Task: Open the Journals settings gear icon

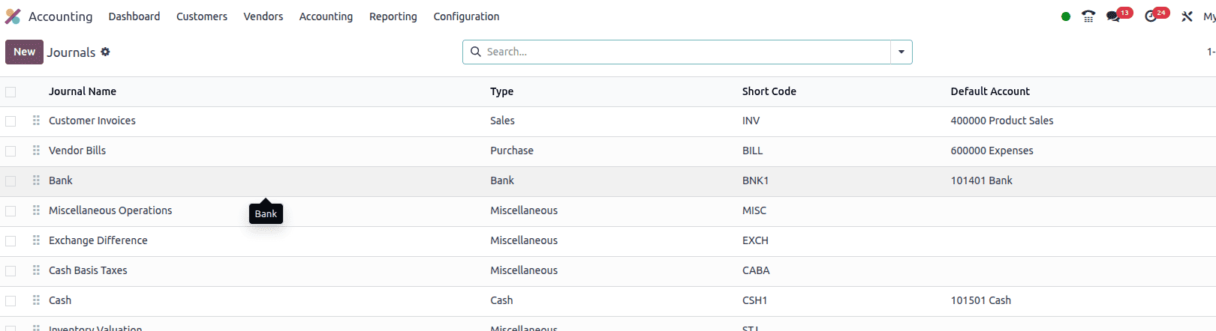Action: click(105, 52)
